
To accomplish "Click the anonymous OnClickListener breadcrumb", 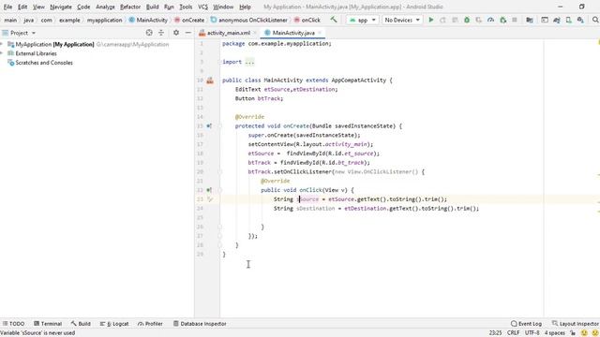I will point(248,20).
